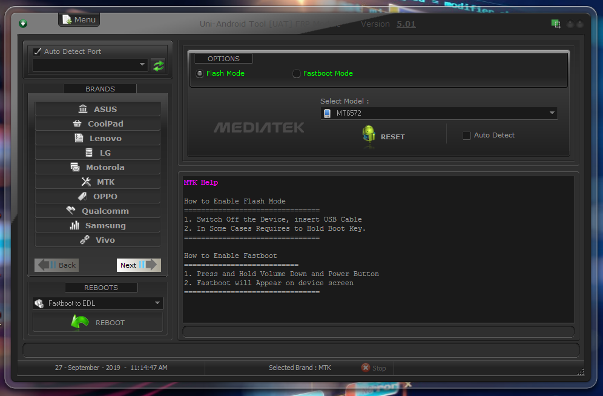Click the Vivo link chain icon

[x=85, y=240]
